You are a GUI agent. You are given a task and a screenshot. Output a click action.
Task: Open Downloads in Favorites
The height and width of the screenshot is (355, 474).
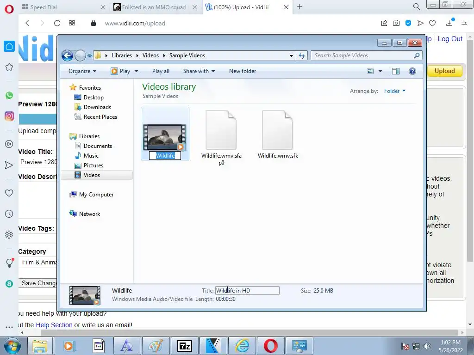click(93, 107)
